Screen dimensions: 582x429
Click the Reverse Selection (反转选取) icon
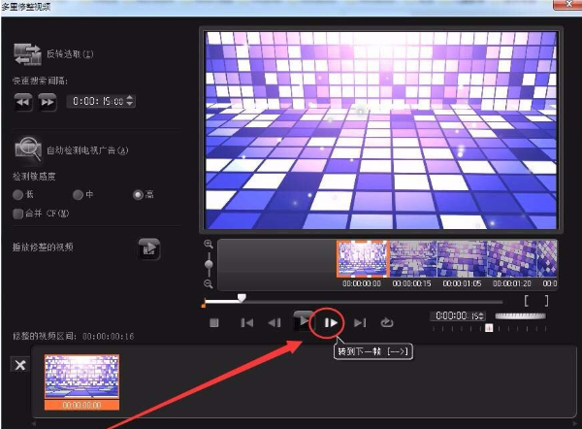click(x=27, y=54)
